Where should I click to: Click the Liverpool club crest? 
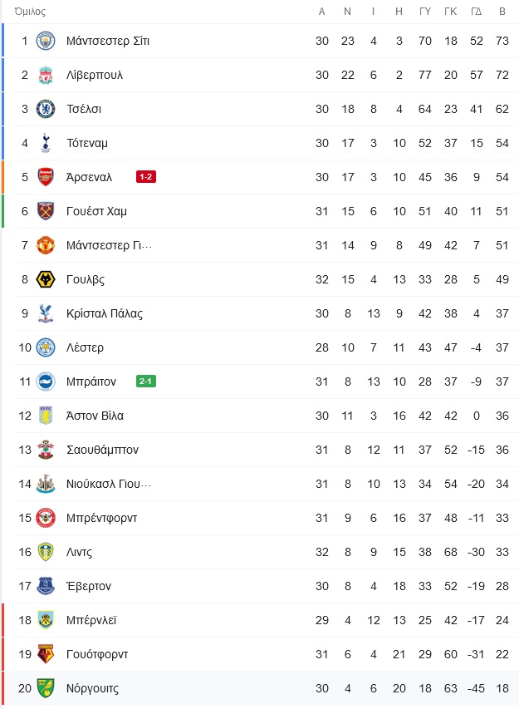46,75
